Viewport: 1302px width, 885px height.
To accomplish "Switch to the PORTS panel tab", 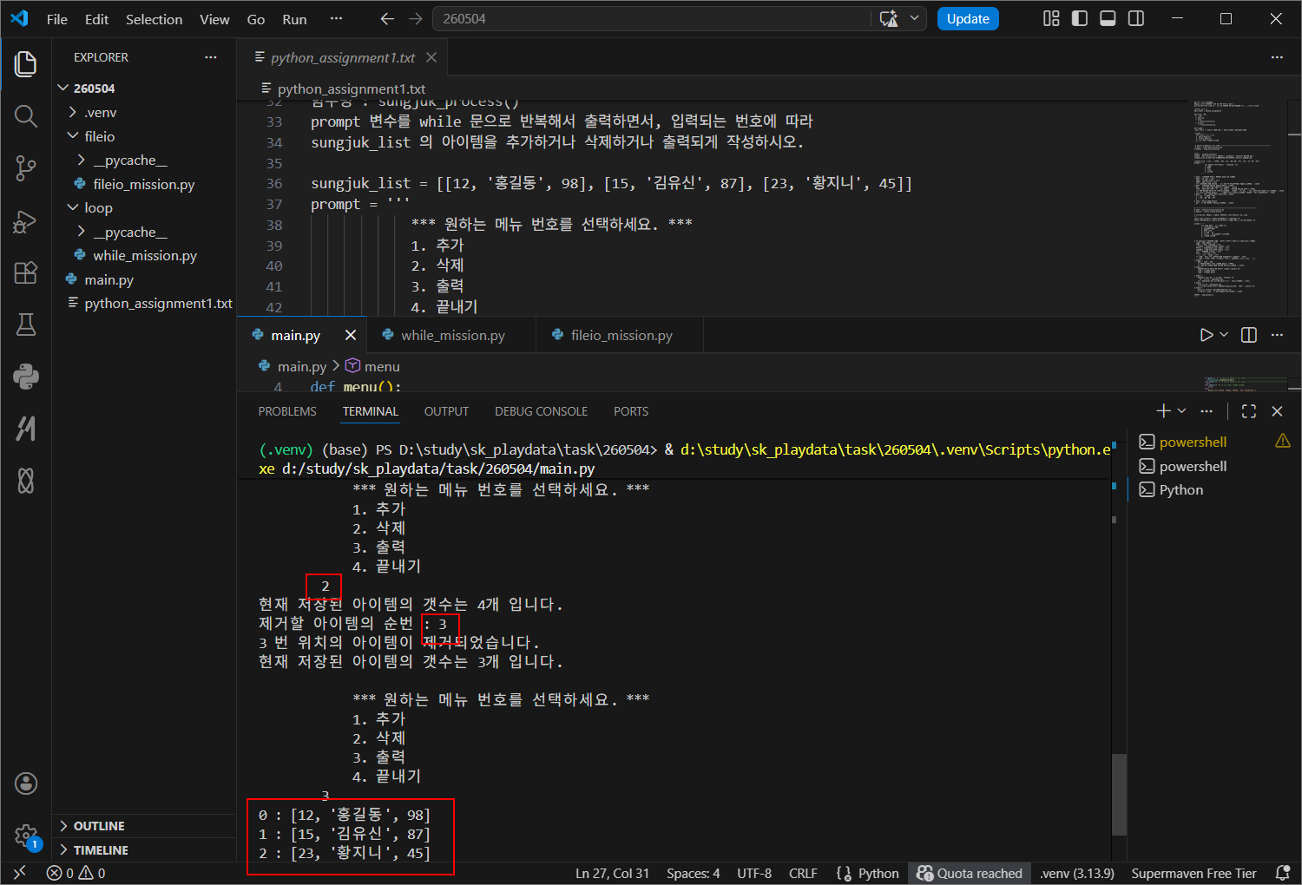I will pos(631,411).
